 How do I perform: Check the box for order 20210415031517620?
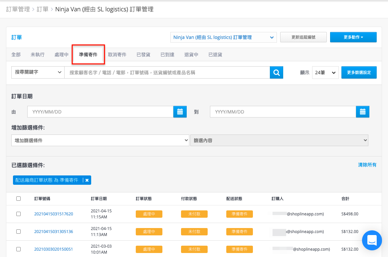point(19,214)
